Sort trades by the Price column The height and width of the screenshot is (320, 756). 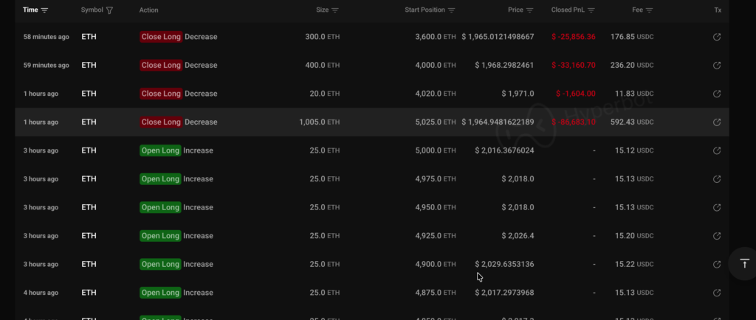click(x=530, y=10)
